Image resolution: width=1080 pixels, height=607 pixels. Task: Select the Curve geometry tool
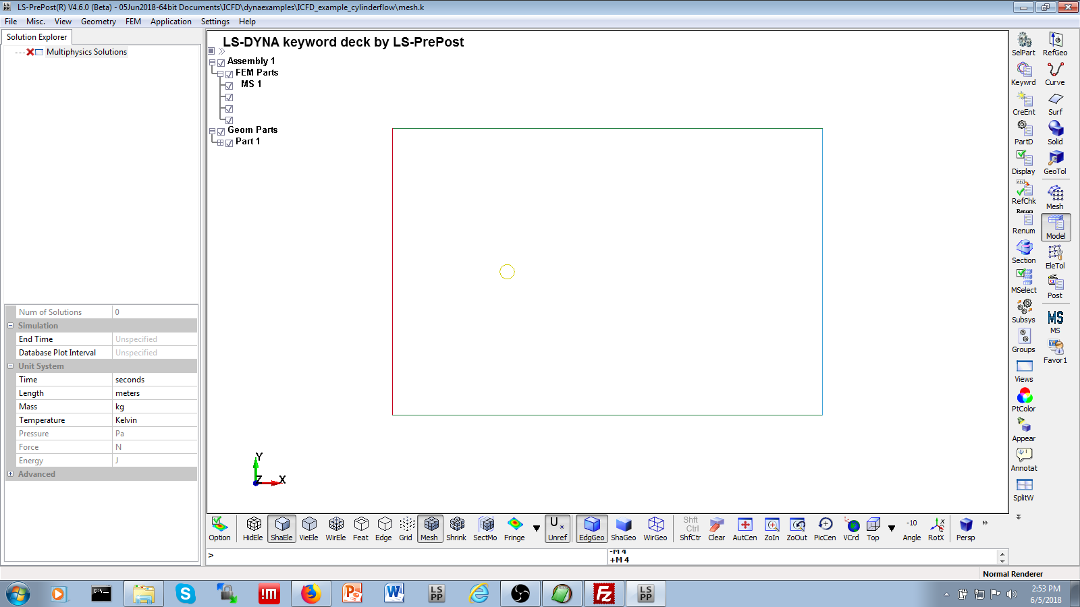pyautogui.click(x=1055, y=74)
